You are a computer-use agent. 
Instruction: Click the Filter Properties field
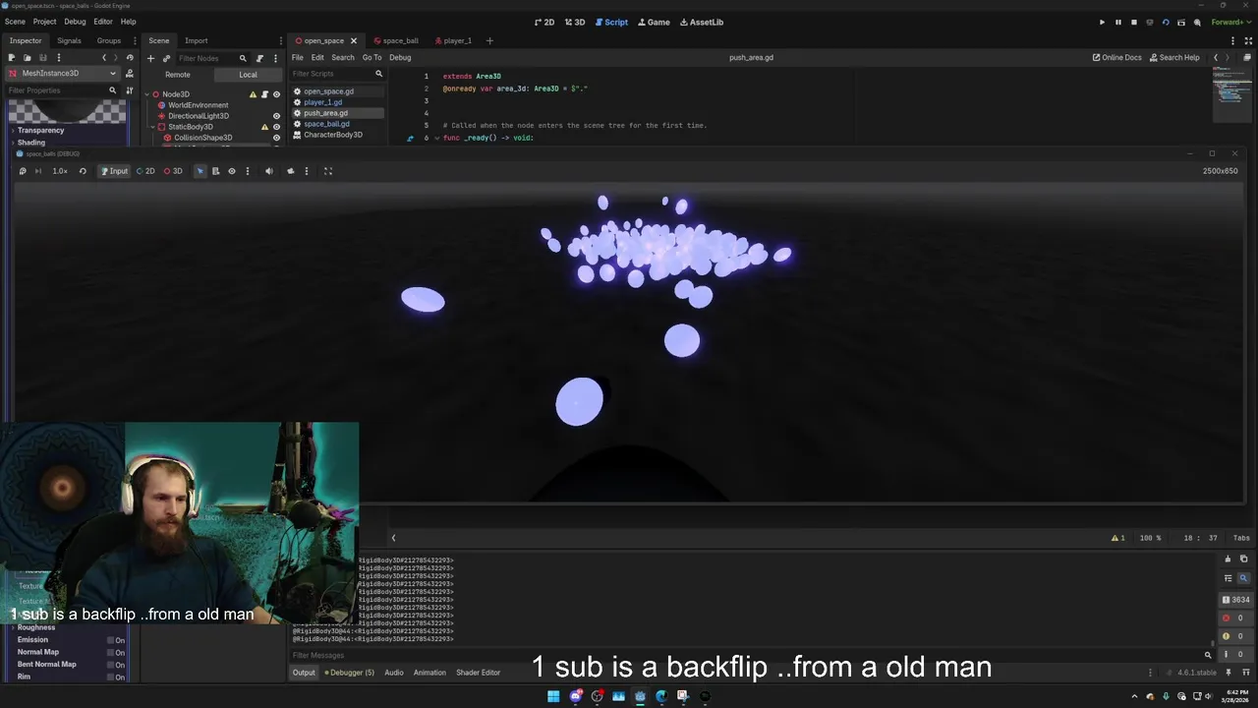pyautogui.click(x=61, y=90)
